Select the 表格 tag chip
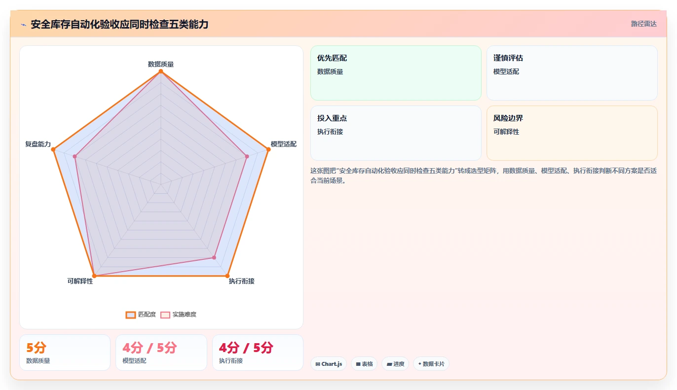The width and height of the screenshot is (677, 390). 364,364
